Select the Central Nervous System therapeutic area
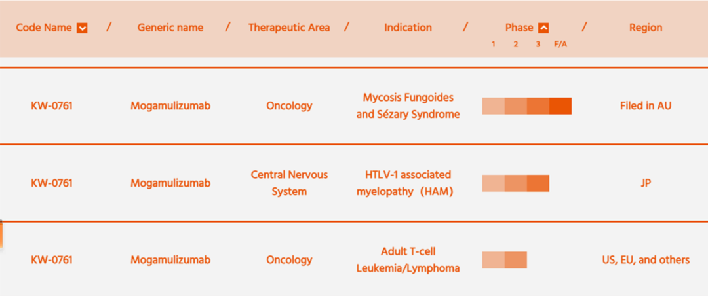 (289, 183)
